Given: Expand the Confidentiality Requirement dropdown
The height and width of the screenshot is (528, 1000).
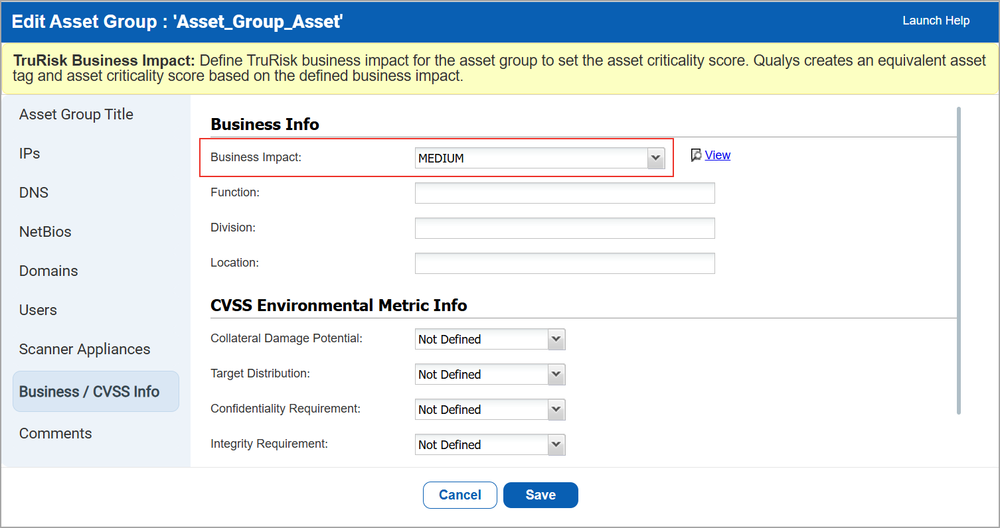Looking at the screenshot, I should [x=555, y=409].
